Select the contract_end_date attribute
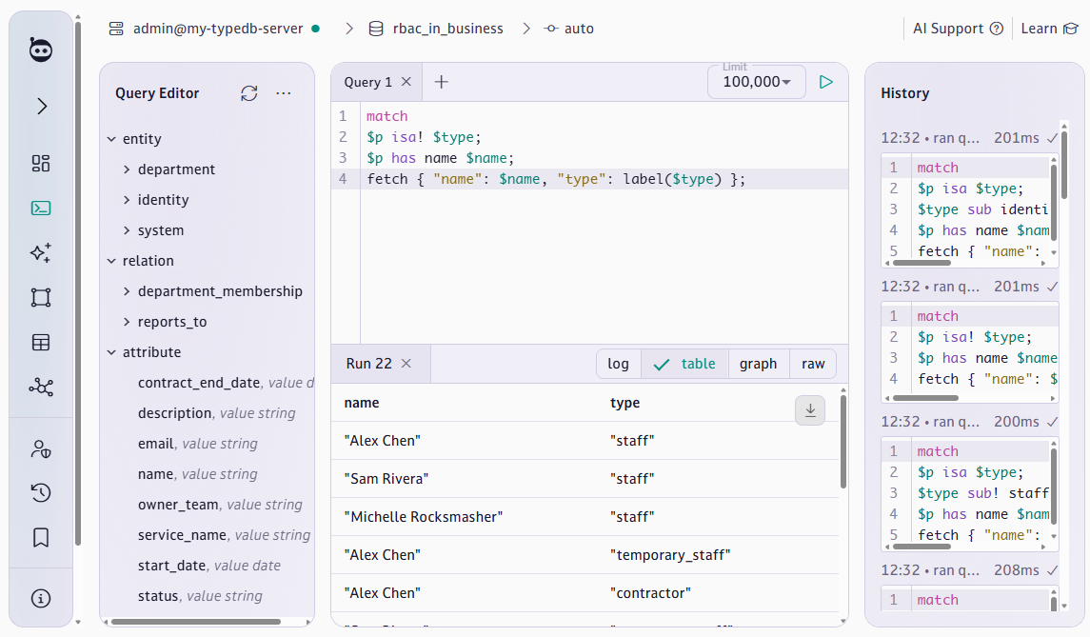Image resolution: width=1090 pixels, height=637 pixels. click(x=226, y=383)
